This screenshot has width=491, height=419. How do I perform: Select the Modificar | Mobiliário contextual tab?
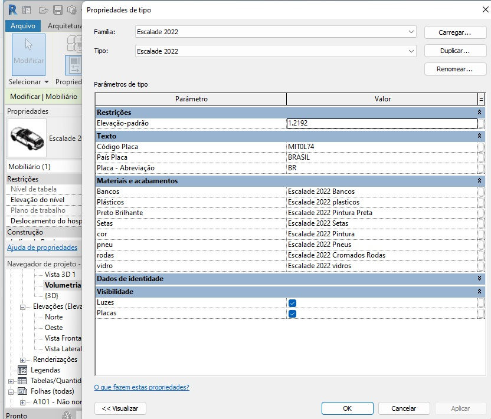[44, 97]
